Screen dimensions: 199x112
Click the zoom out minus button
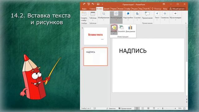click(x=158, y=109)
